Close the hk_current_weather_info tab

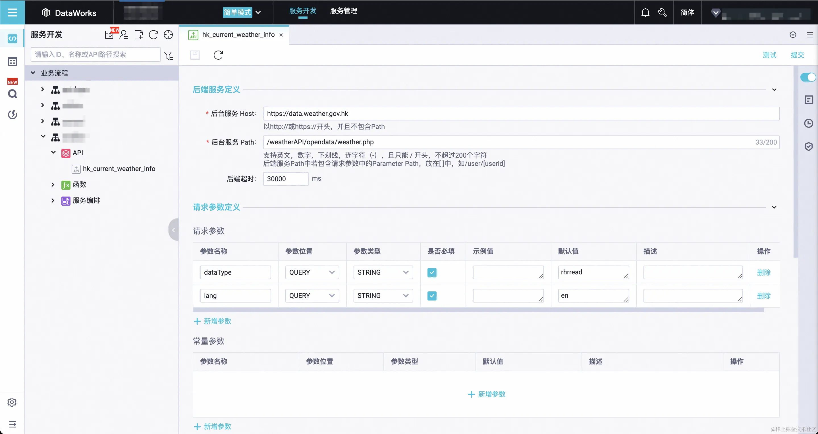[x=281, y=35]
